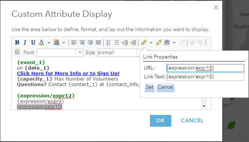This screenshot has height=142, width=249.
Task: Align text left
Action: point(74,42)
